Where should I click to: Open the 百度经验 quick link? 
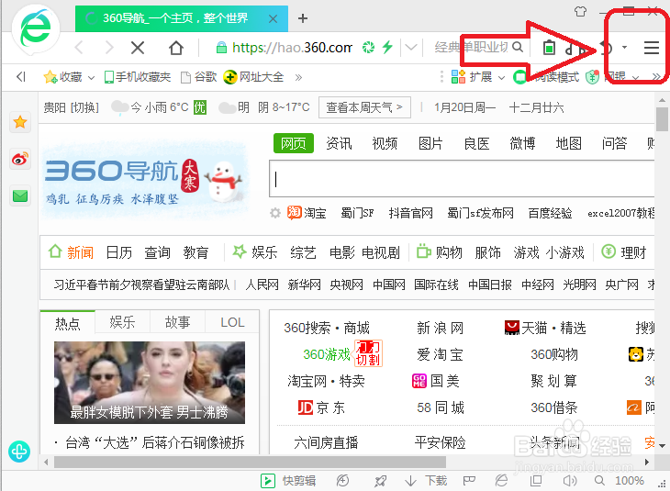550,213
